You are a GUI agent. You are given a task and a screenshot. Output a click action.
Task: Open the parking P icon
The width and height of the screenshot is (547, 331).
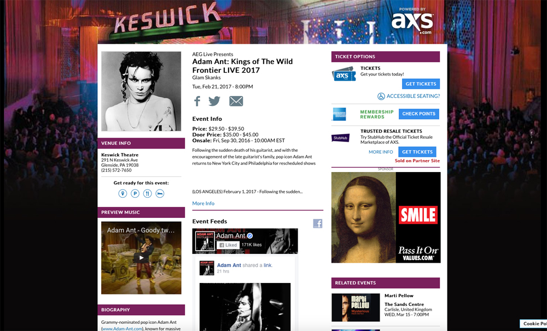click(x=135, y=193)
